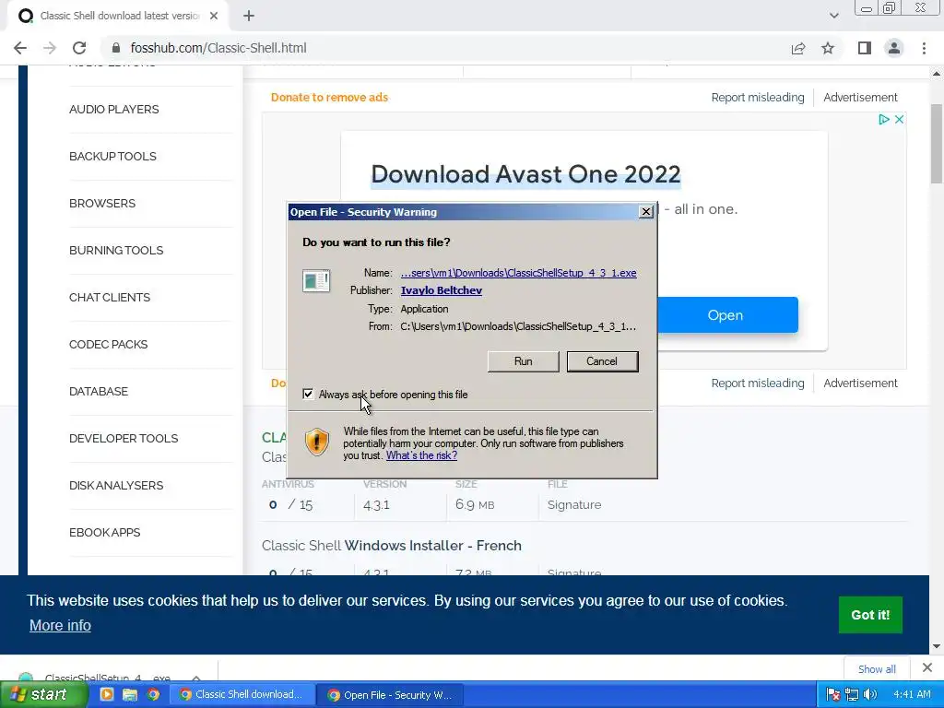Click the address bar URL field

tap(445, 48)
